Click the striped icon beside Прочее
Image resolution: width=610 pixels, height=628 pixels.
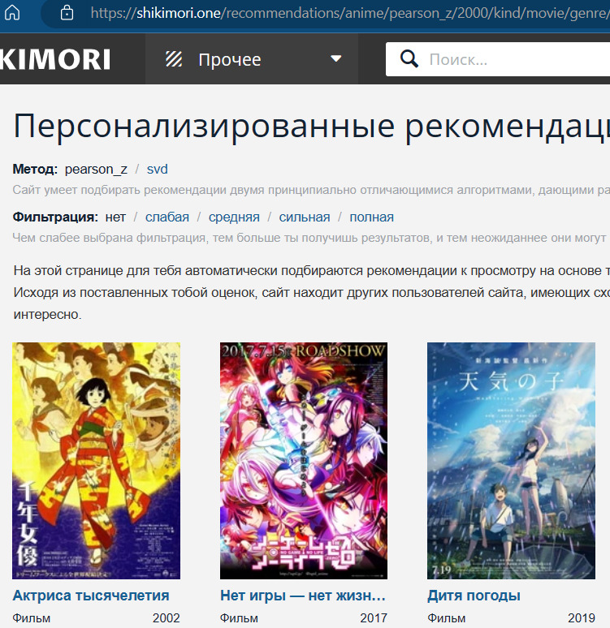174,59
